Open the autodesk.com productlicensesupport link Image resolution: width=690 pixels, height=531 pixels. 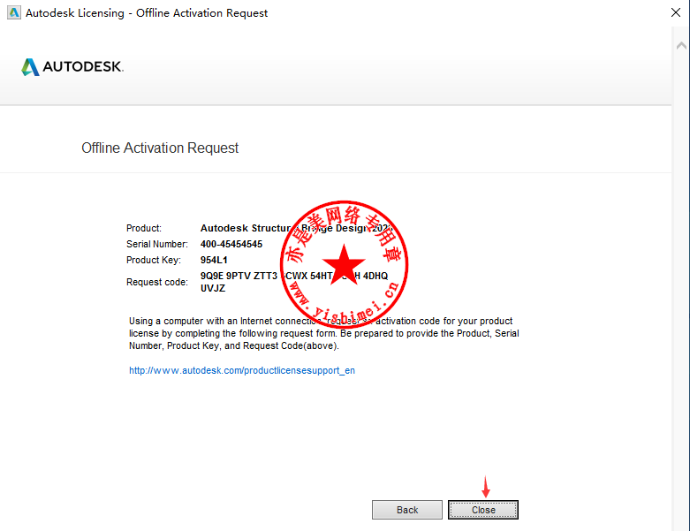[242, 370]
